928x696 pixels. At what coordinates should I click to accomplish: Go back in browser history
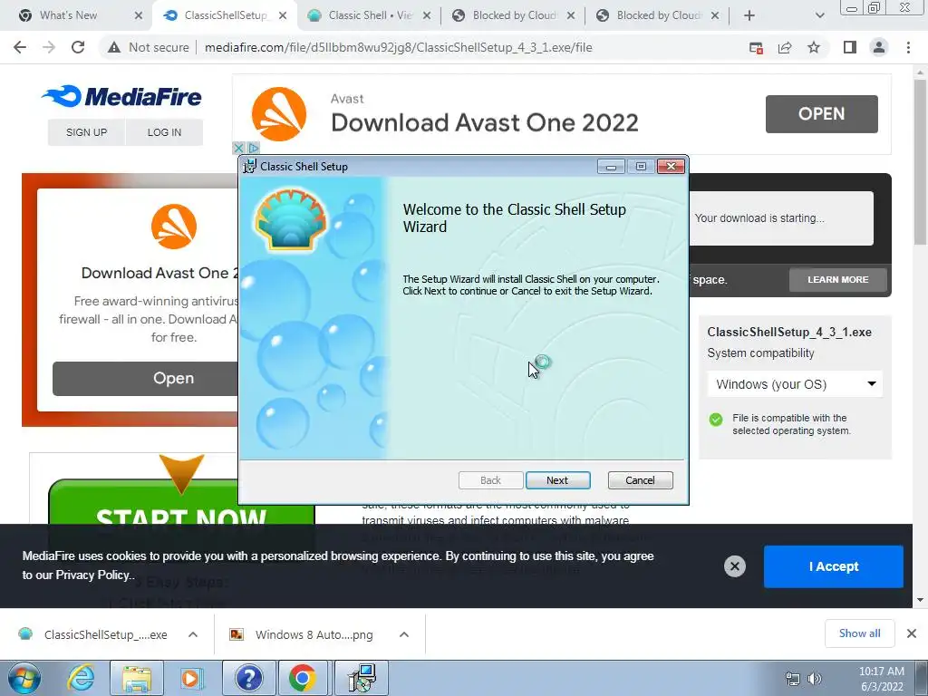(x=20, y=47)
